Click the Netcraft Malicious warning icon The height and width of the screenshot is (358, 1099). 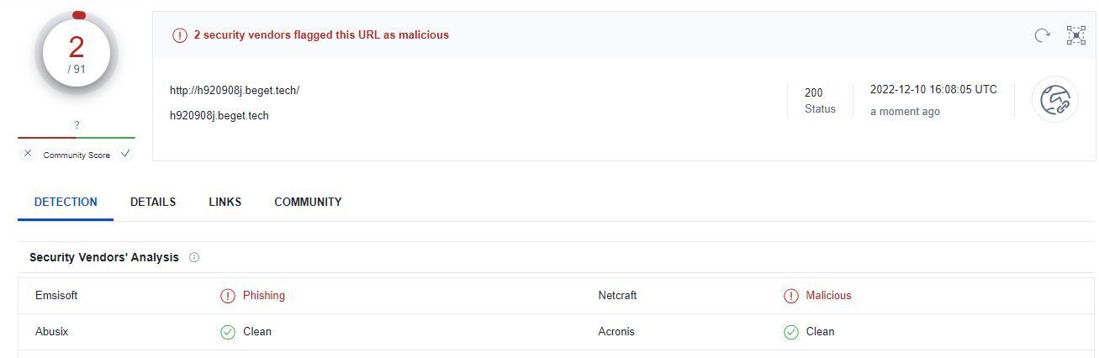(790, 296)
